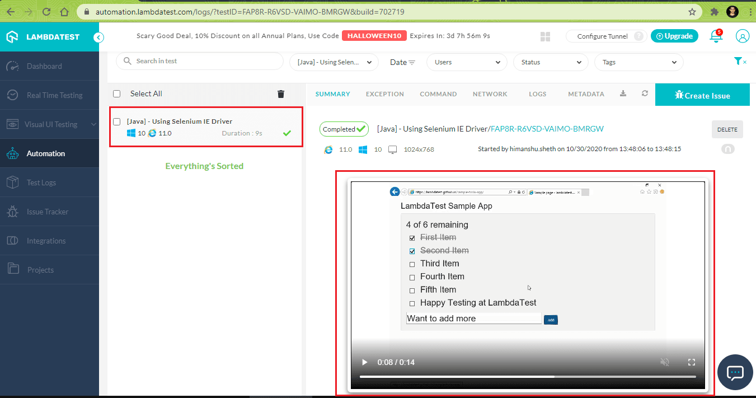This screenshot has height=398, width=756.
Task: Expand the Tags dropdown filter
Action: [x=638, y=62]
